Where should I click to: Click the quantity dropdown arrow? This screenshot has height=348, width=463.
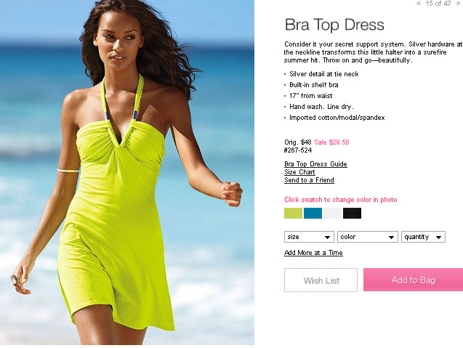click(x=438, y=237)
